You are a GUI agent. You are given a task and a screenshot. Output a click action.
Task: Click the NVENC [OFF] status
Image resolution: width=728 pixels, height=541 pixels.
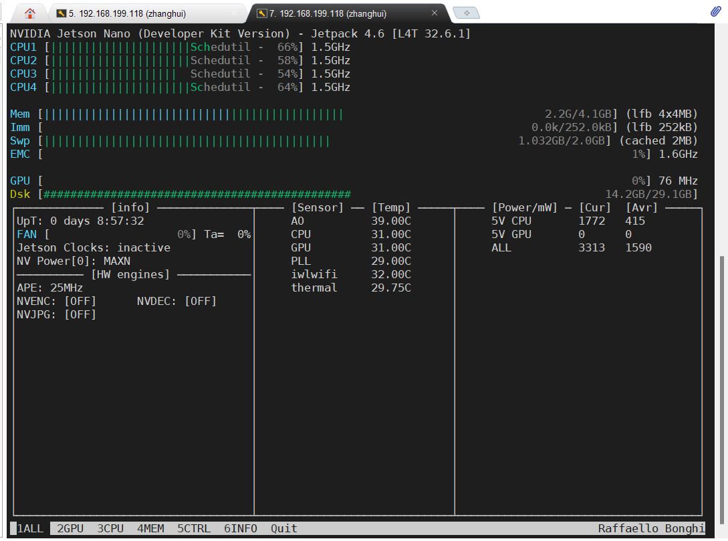(x=56, y=302)
